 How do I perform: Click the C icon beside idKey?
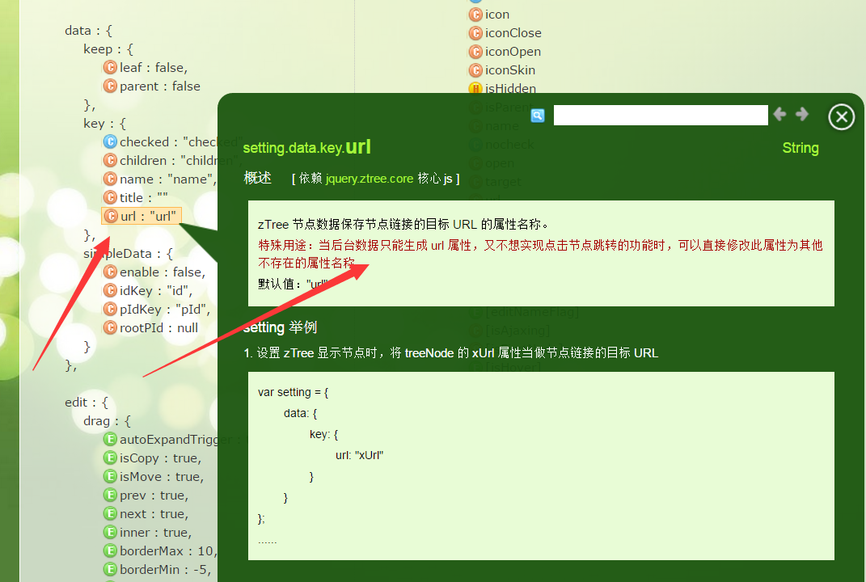(x=111, y=290)
